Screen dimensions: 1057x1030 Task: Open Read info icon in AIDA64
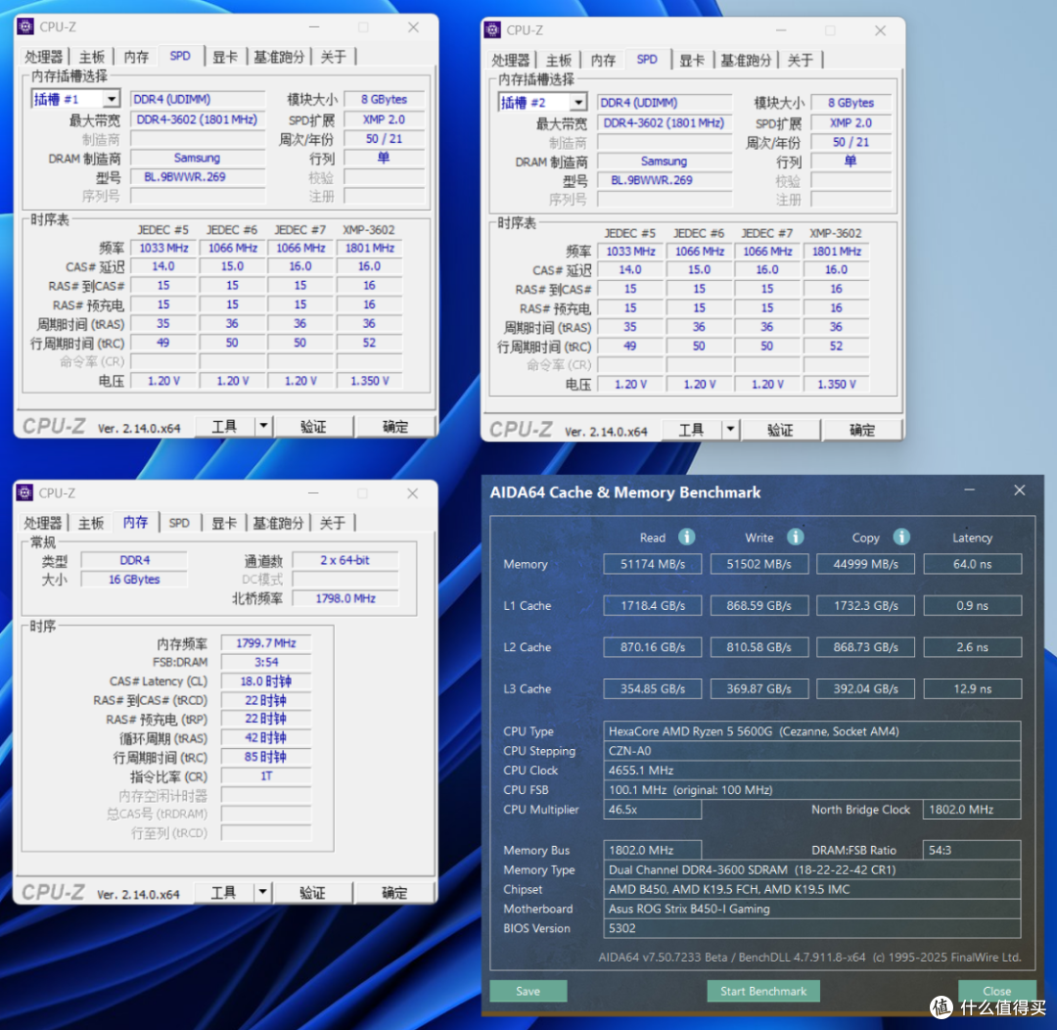coord(686,537)
